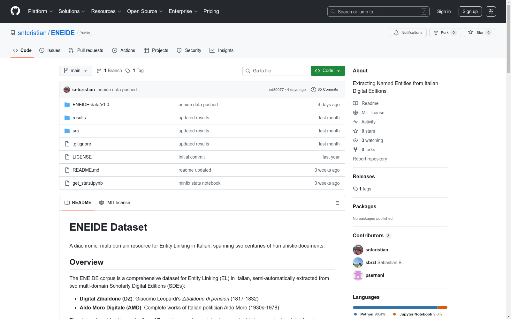View the 65 Commits history
511x319 pixels.
tap(324, 90)
